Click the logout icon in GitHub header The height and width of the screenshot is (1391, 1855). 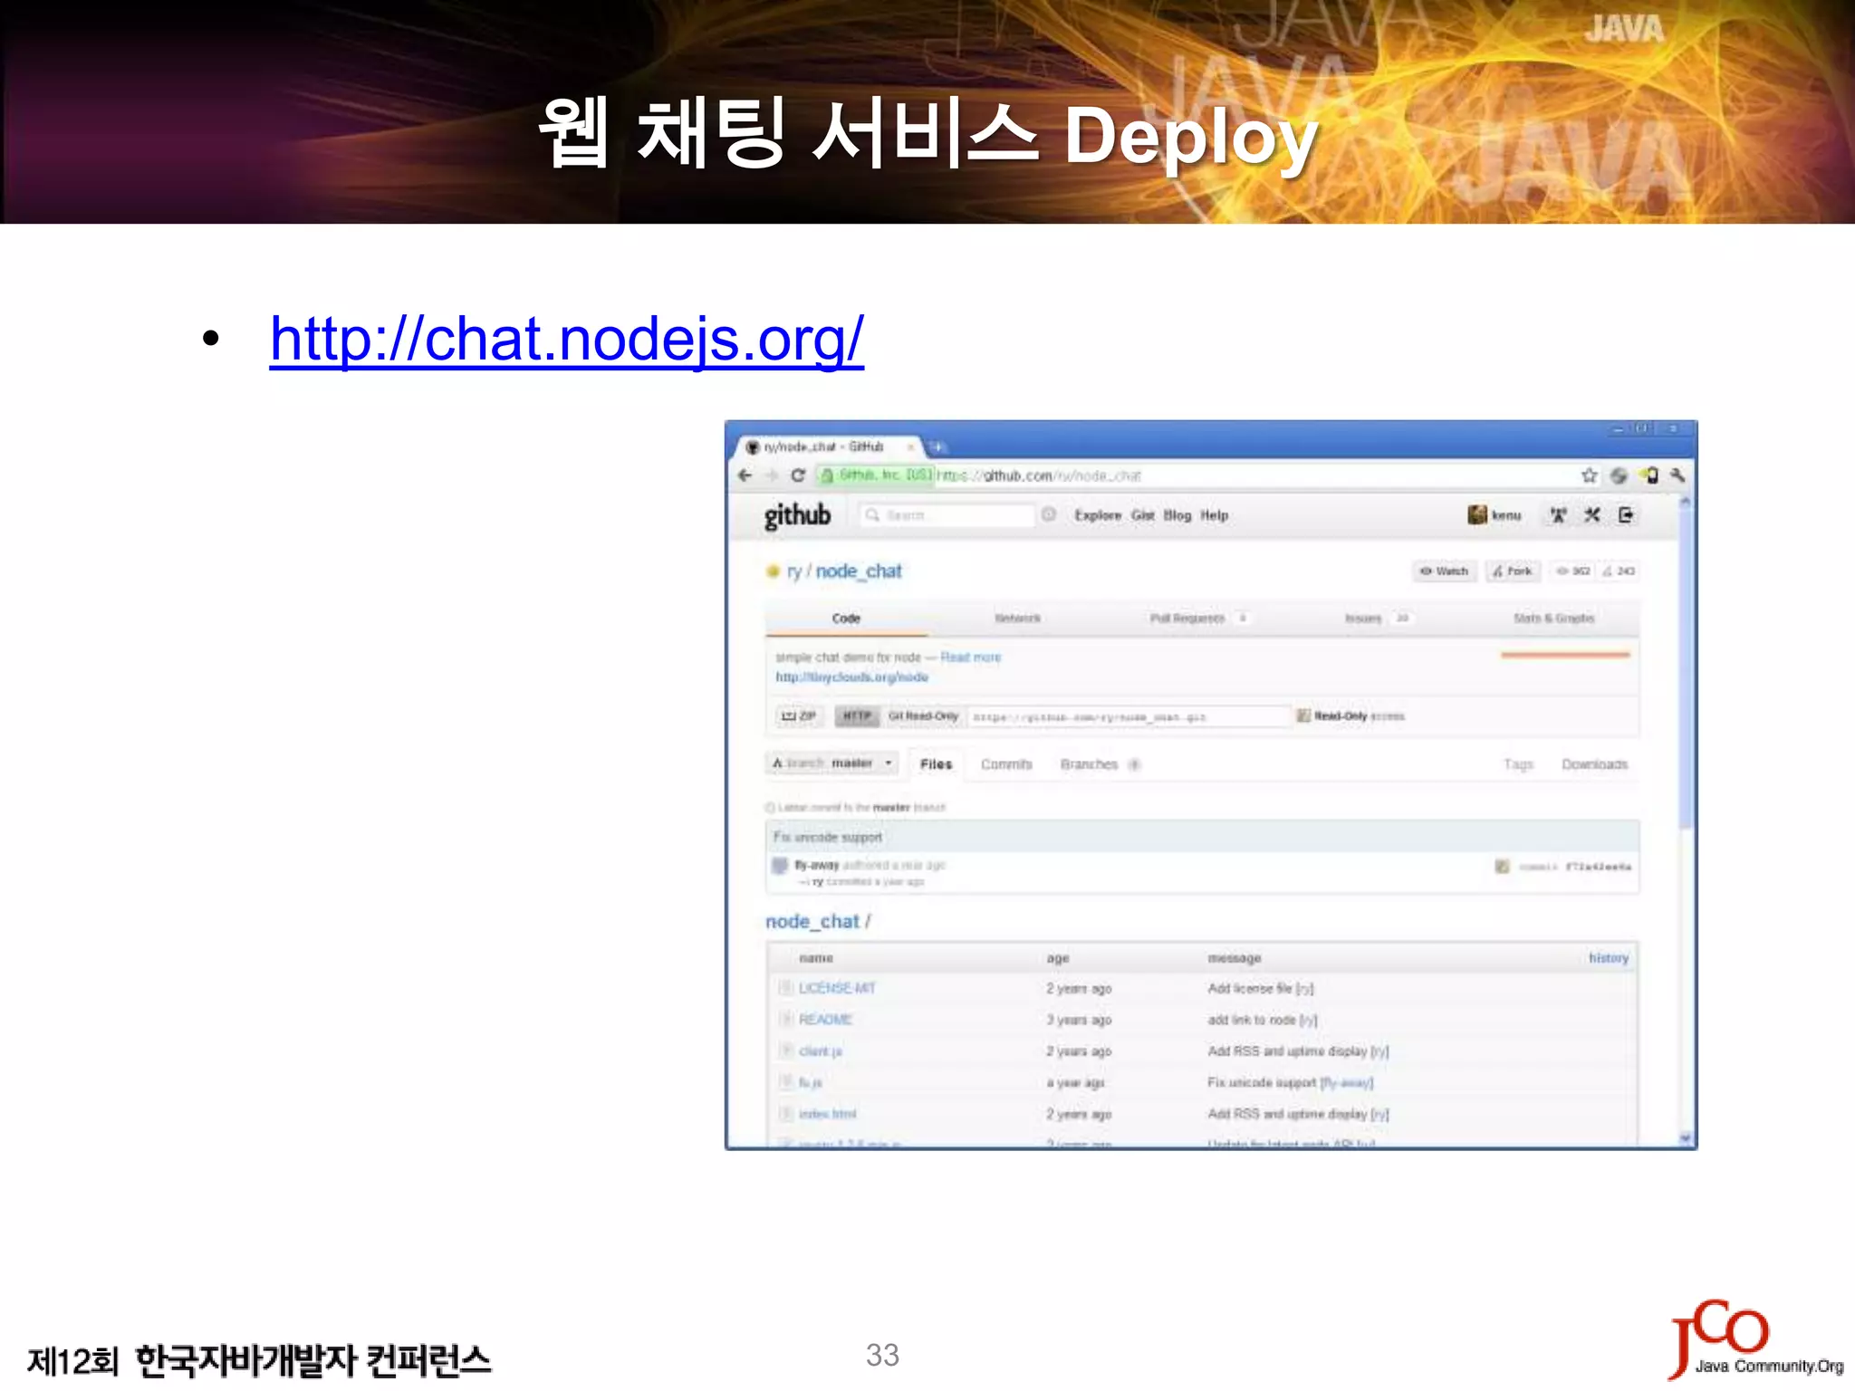(x=1626, y=515)
